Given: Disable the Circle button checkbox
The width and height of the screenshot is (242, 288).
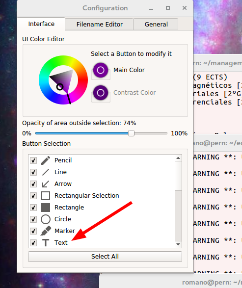Looking at the screenshot, I should pos(33,219).
